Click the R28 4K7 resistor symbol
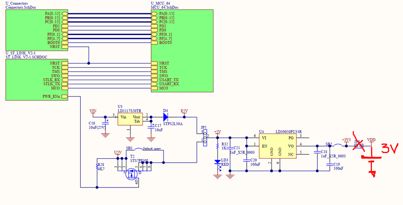Viewport: 403px width, 205px height. point(97,167)
